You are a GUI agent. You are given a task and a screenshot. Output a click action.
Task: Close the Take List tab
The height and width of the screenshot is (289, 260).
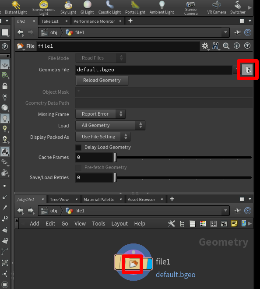coord(67,21)
